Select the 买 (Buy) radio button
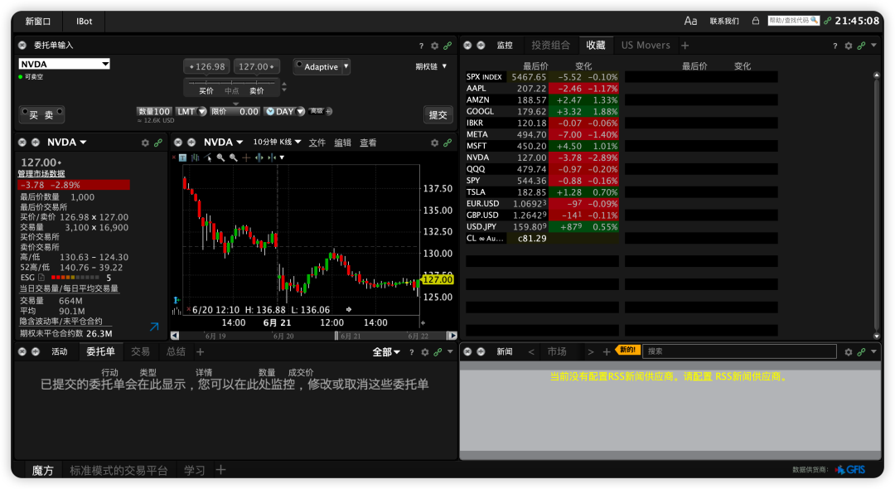 [x=25, y=111]
